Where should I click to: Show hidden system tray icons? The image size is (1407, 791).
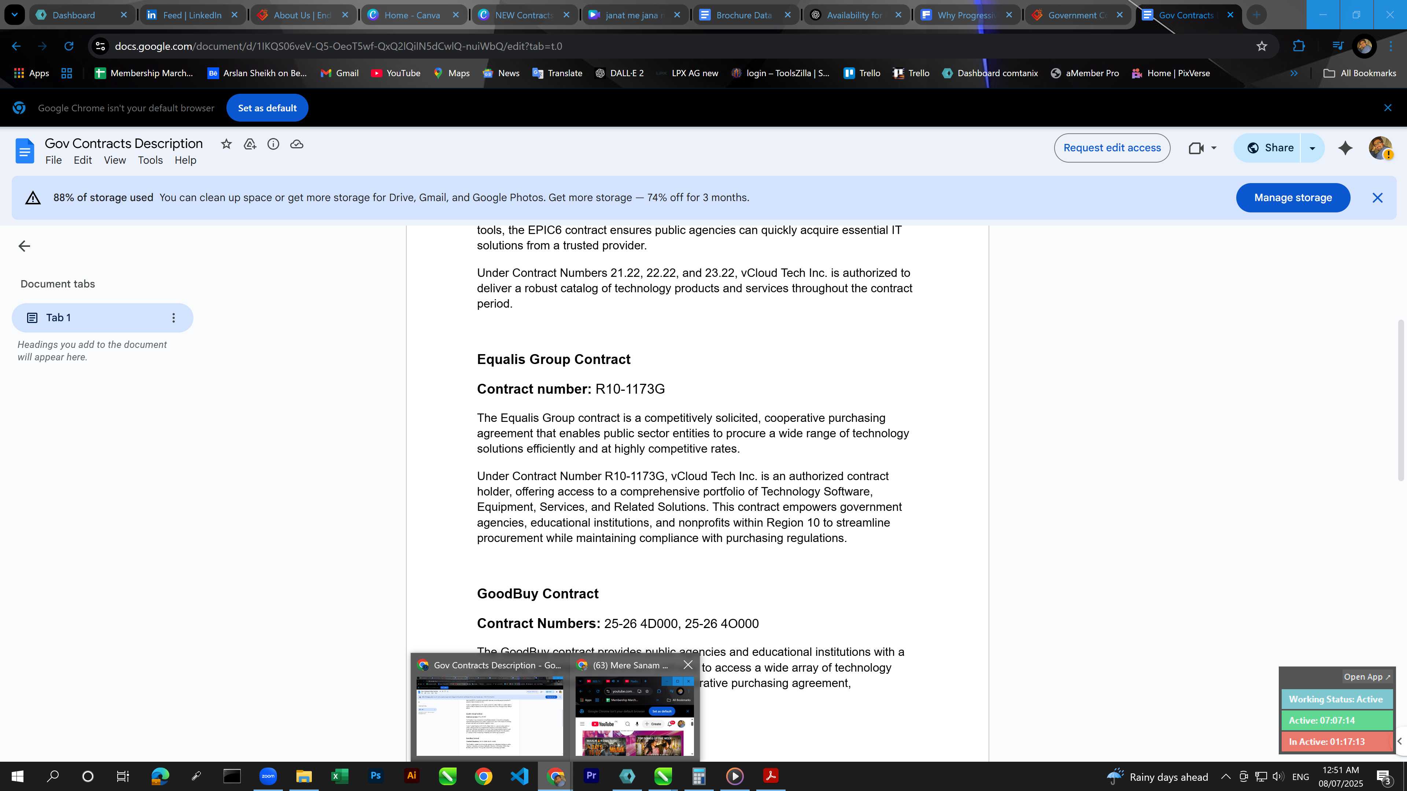click(1225, 776)
